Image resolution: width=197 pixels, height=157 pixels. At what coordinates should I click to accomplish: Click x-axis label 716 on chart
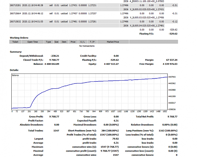pos(81,112)
